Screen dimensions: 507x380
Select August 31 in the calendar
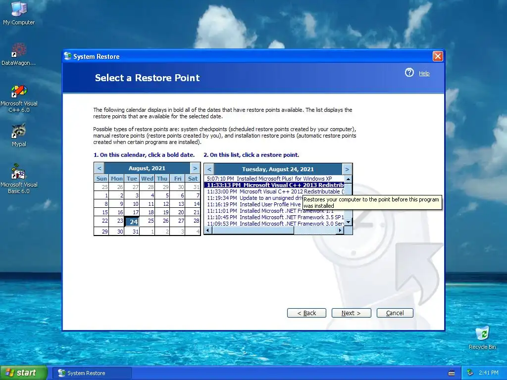(132, 232)
